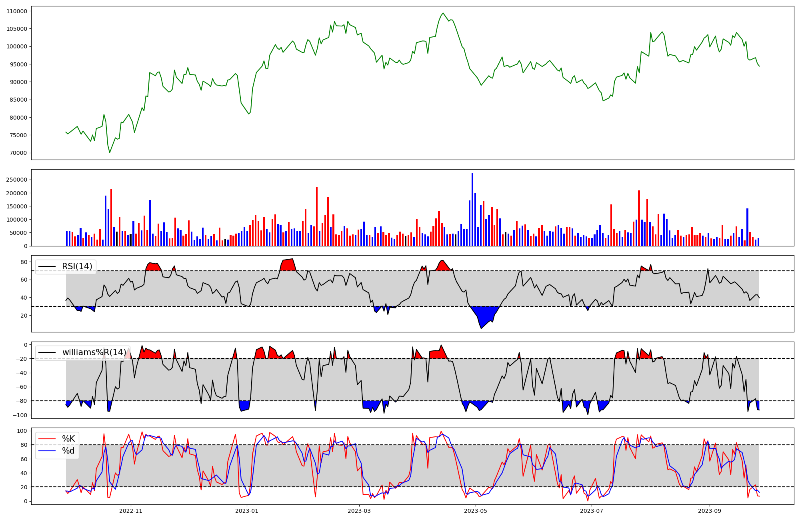
Task: Click the 2023-05 x-axis date label
Action: (476, 511)
